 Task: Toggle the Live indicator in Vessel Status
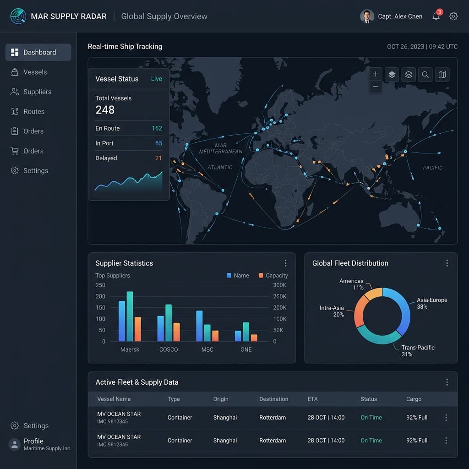pos(157,79)
